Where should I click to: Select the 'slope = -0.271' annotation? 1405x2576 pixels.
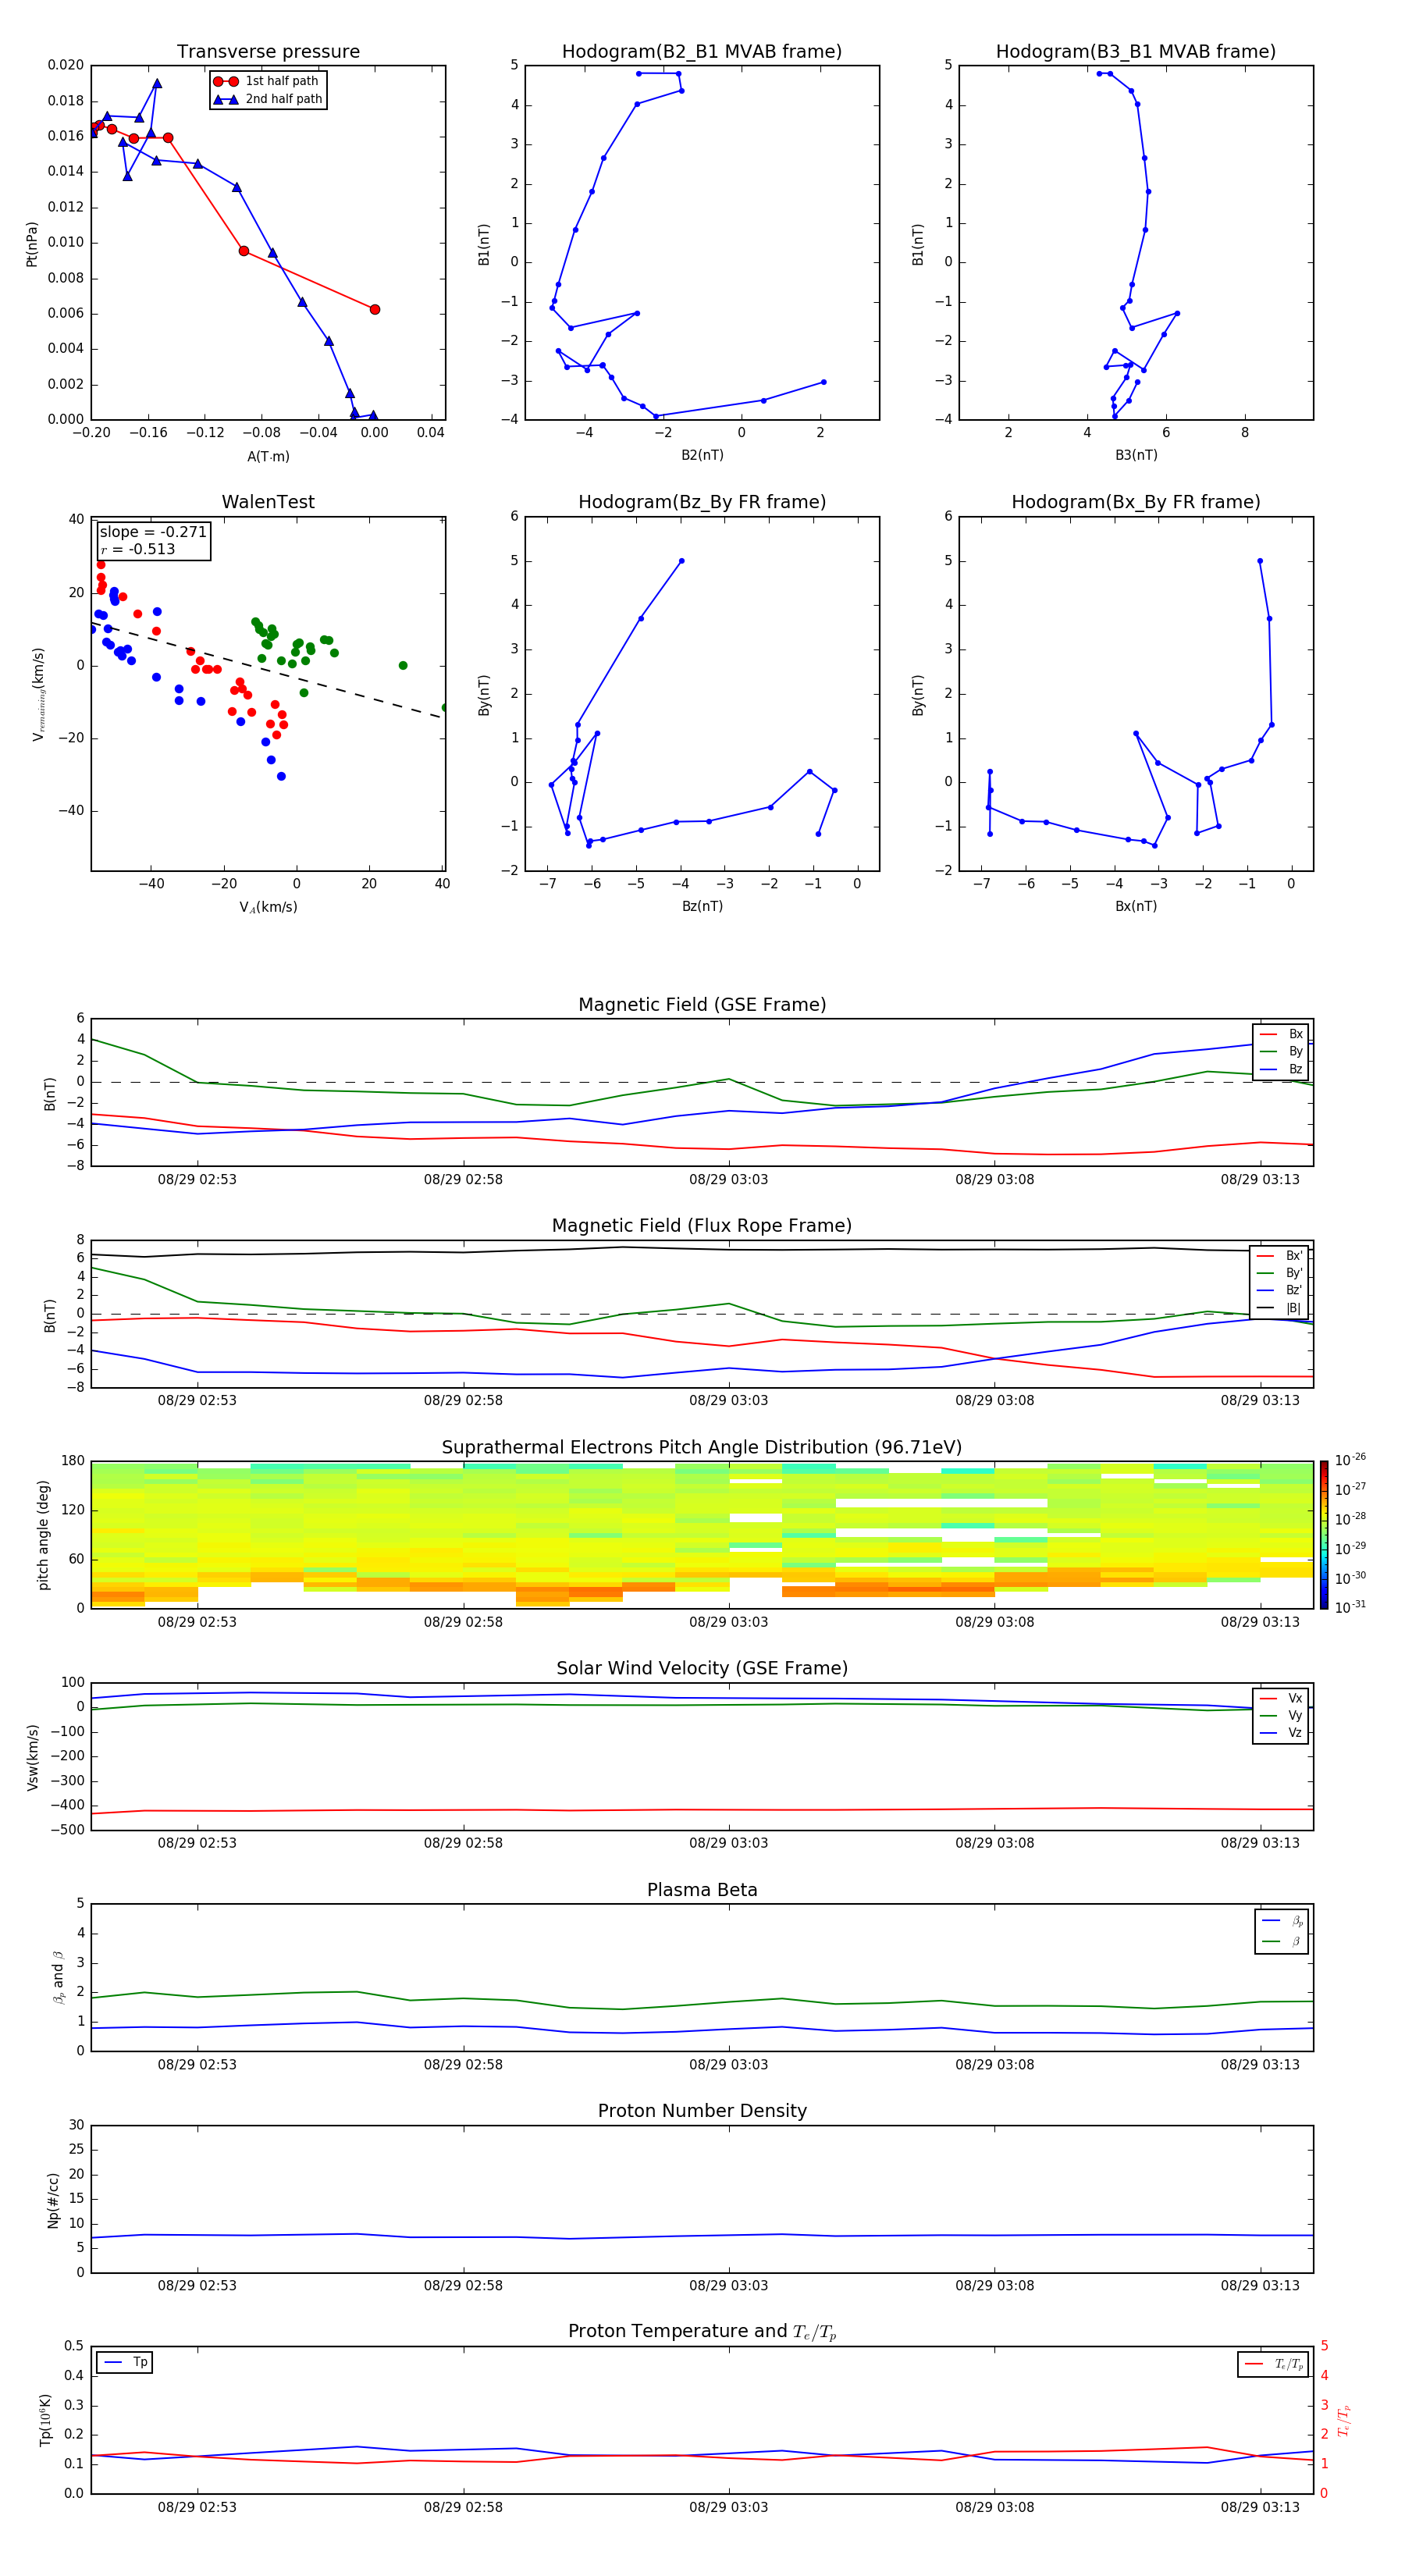(x=153, y=532)
